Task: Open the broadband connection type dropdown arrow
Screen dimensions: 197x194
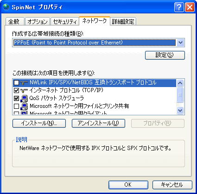Action: click(x=180, y=43)
